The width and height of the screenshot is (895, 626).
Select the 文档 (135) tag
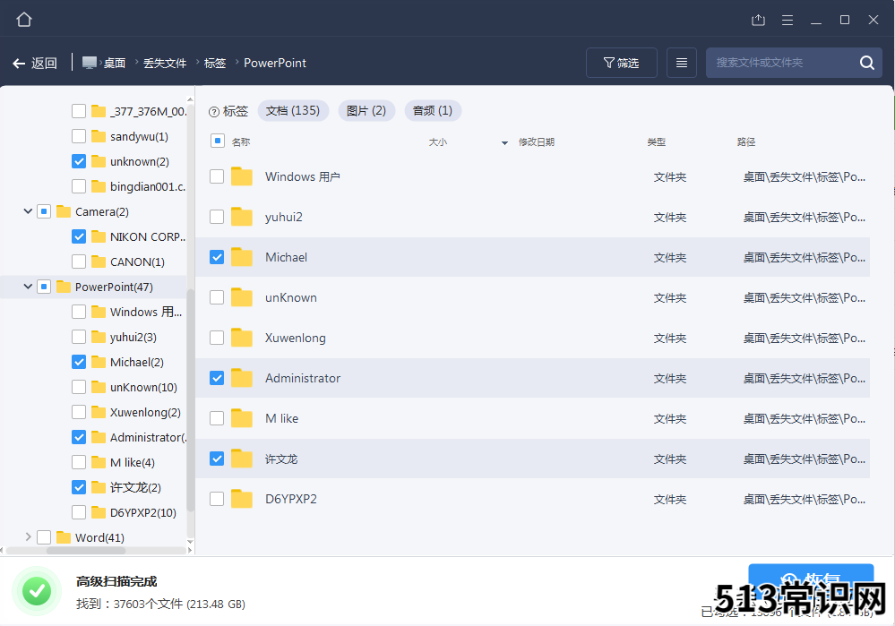click(x=293, y=111)
